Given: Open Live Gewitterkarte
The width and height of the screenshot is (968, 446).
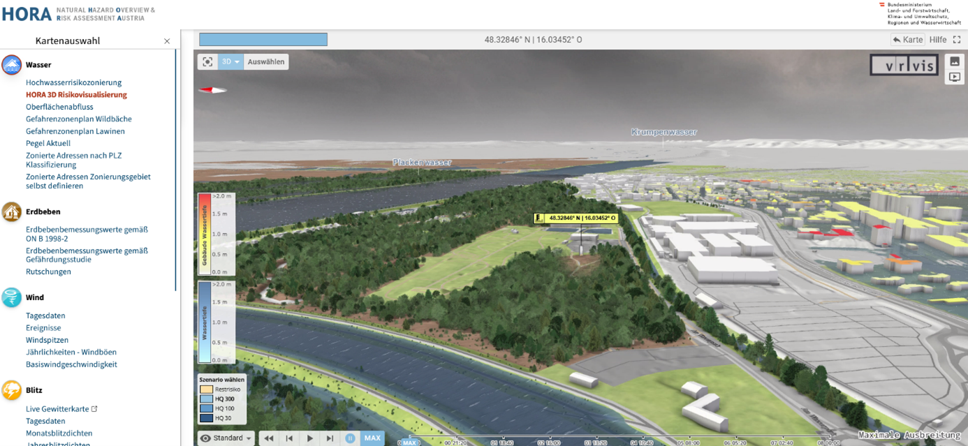Looking at the screenshot, I should pos(57,409).
